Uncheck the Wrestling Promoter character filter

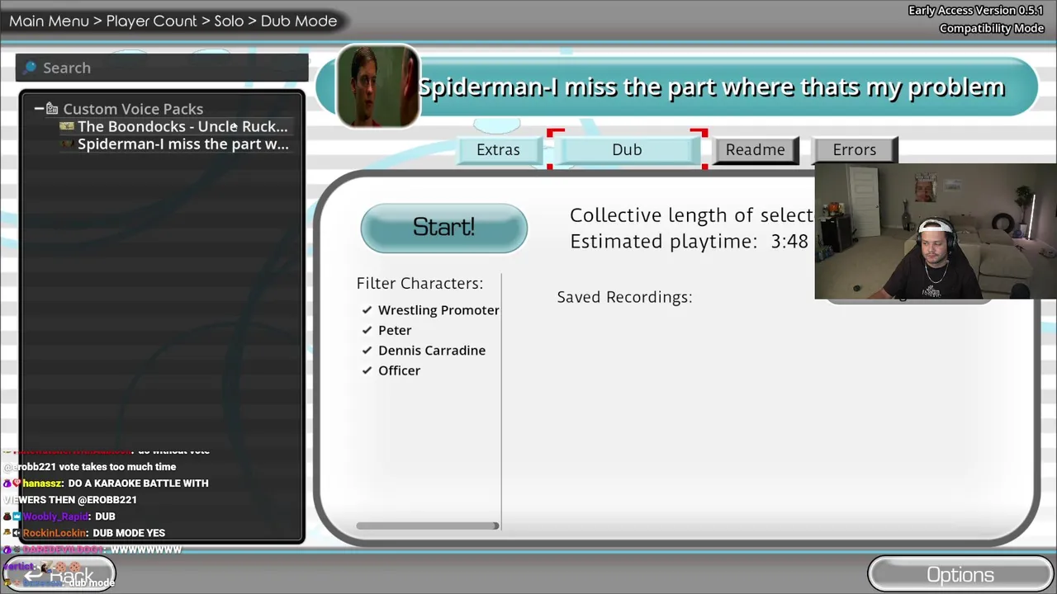point(367,310)
